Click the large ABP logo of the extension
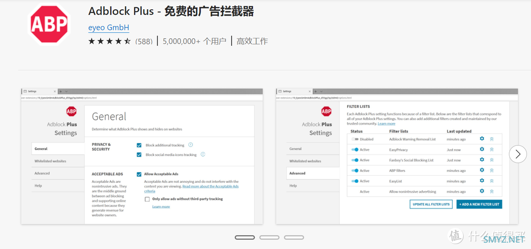Screen dimensions: 531x249 (50, 24)
